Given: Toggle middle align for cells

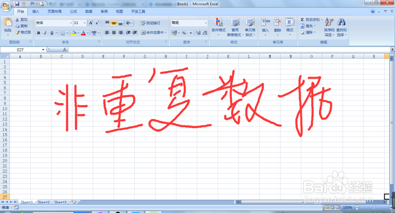Looking at the screenshot, I should (x=114, y=23).
